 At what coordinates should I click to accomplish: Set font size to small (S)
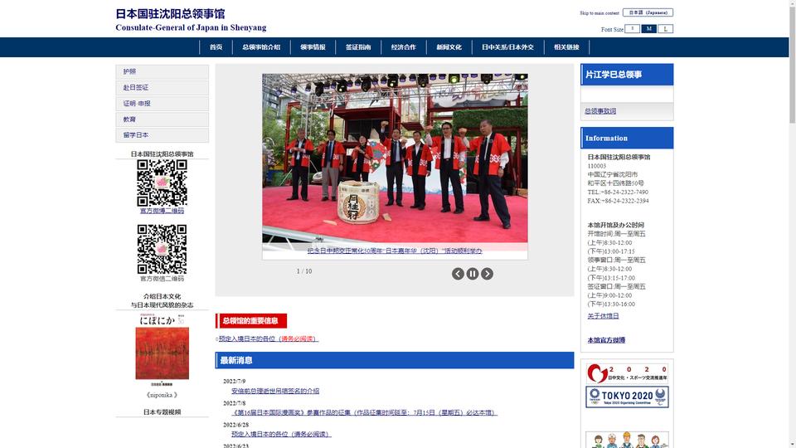click(632, 28)
